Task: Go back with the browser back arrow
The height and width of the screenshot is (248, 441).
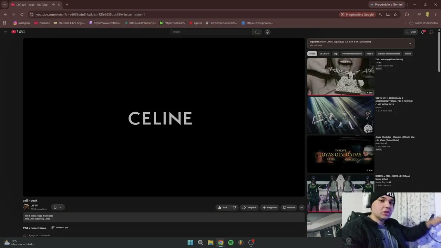Action: (5, 14)
